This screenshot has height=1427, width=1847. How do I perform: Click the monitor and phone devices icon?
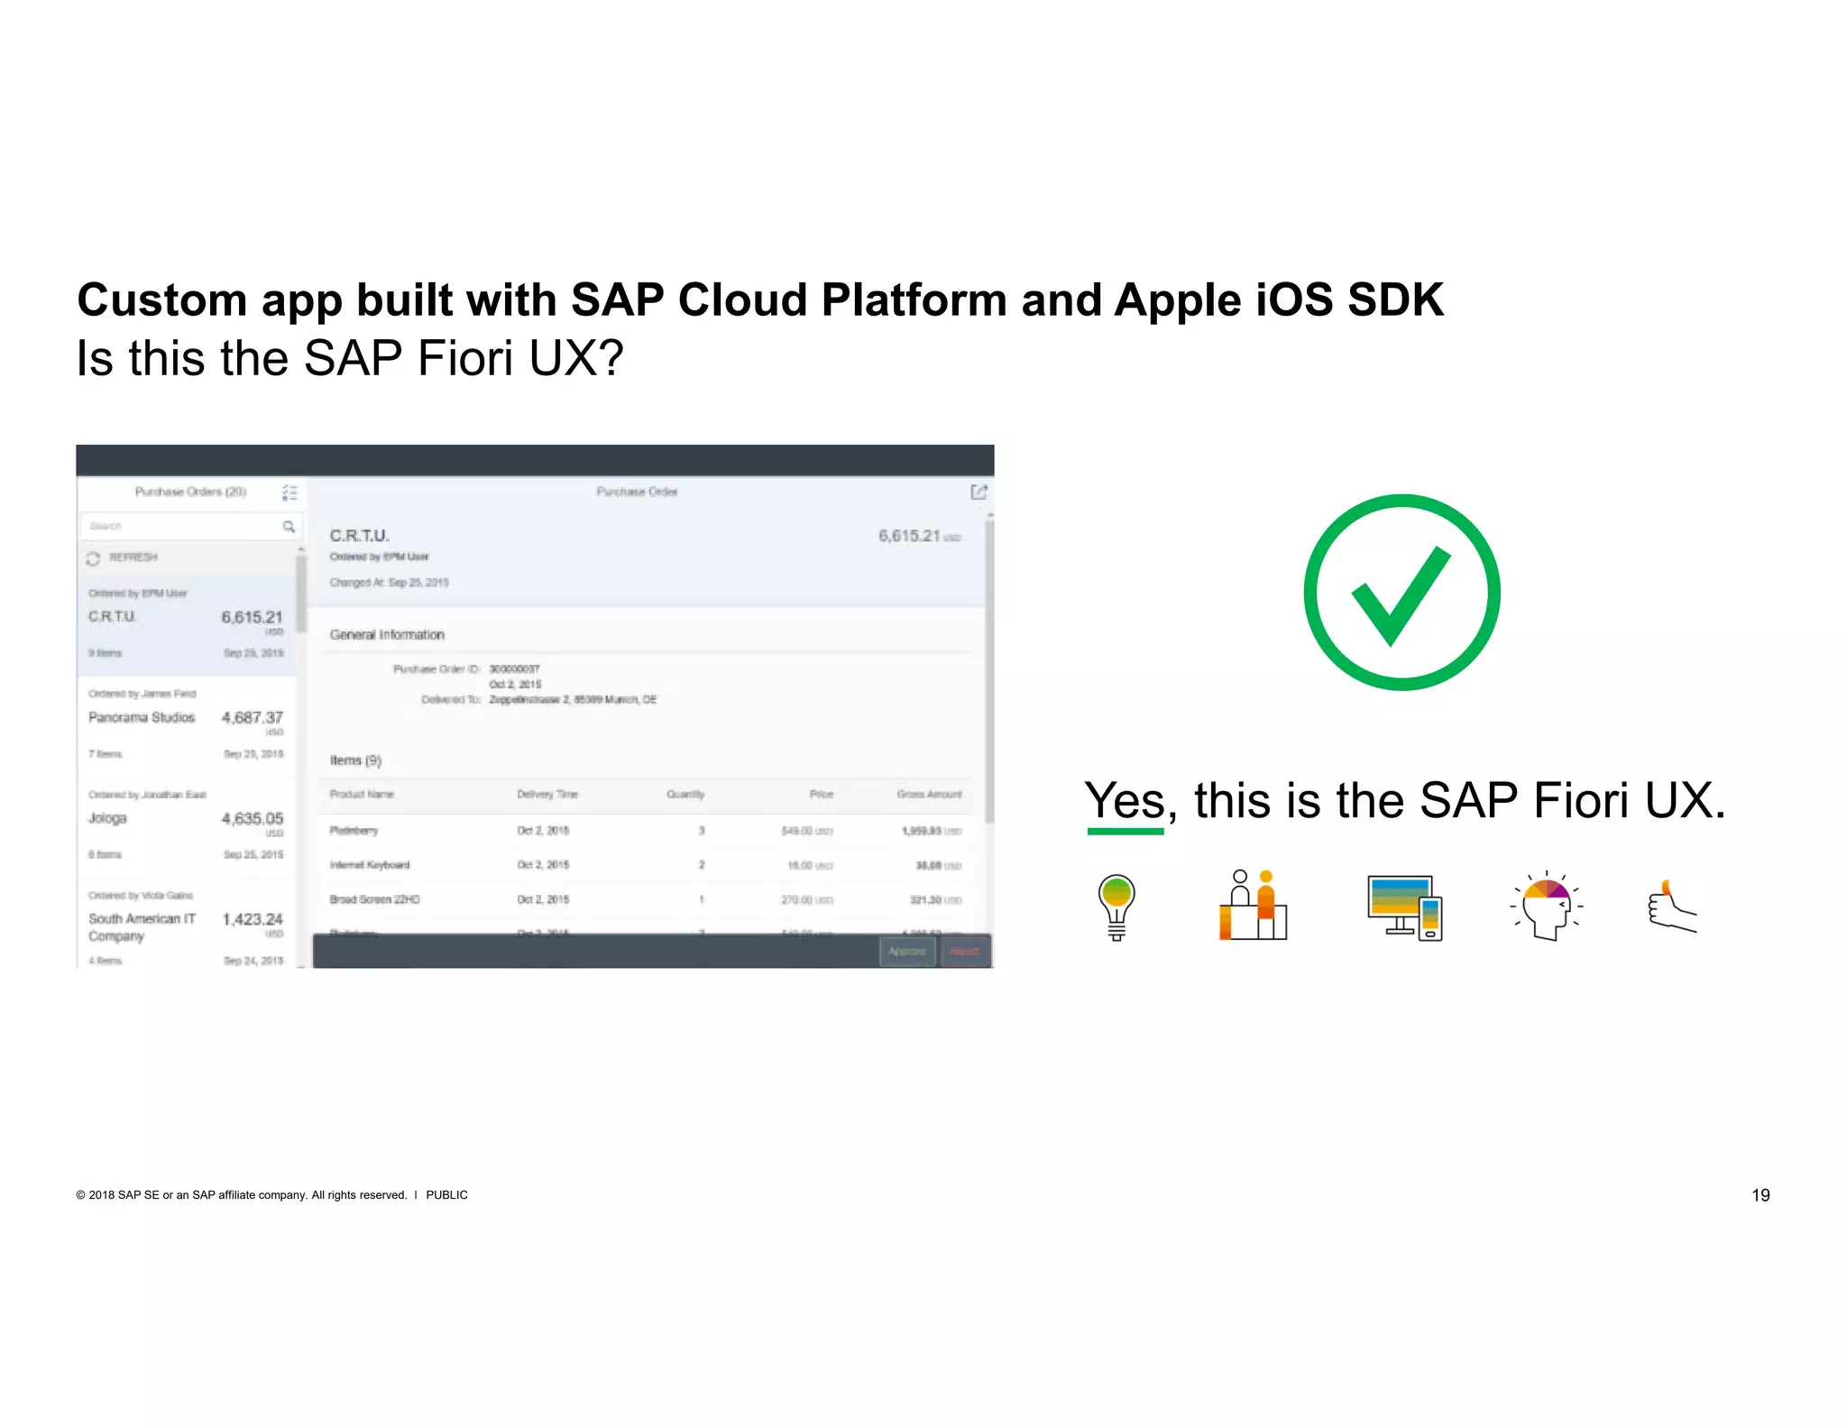(1405, 907)
